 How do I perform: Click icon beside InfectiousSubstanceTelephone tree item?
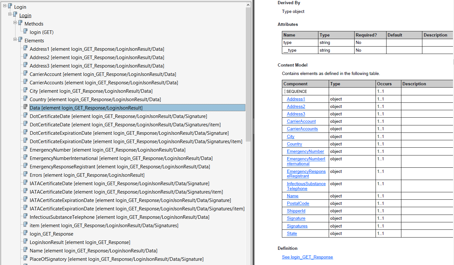25,216
